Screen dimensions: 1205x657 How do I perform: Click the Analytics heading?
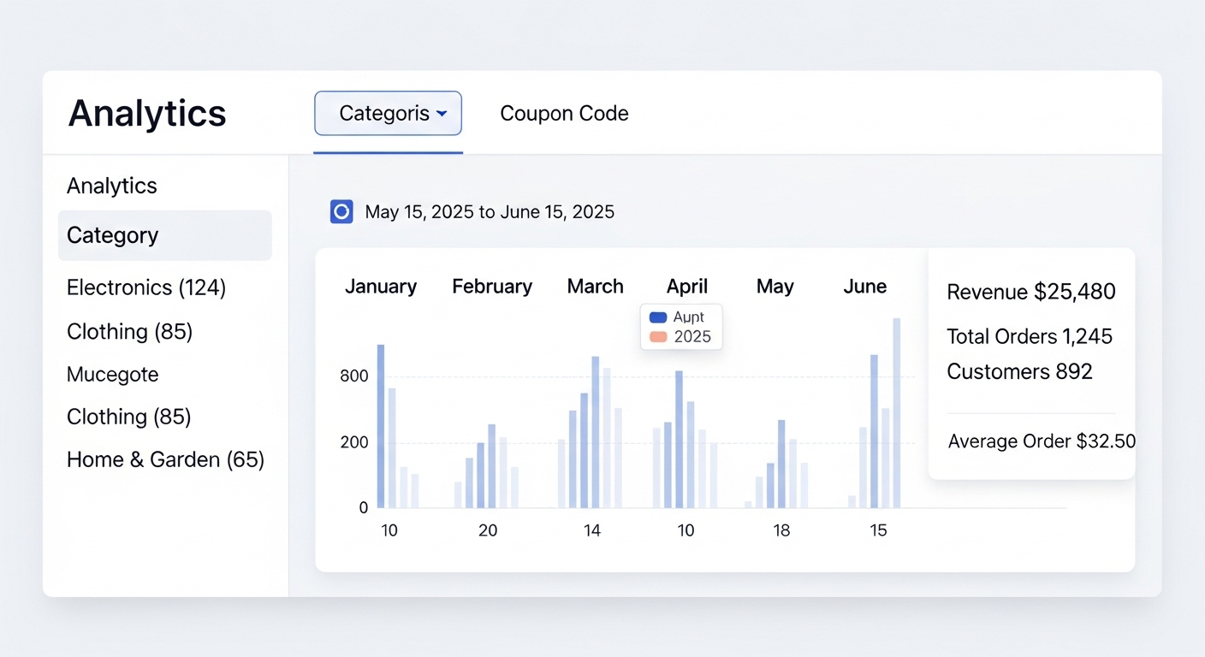[146, 112]
